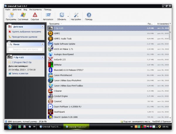Click Принудительное удаление
The height and width of the screenshot is (134, 176).
(x=25, y=37)
